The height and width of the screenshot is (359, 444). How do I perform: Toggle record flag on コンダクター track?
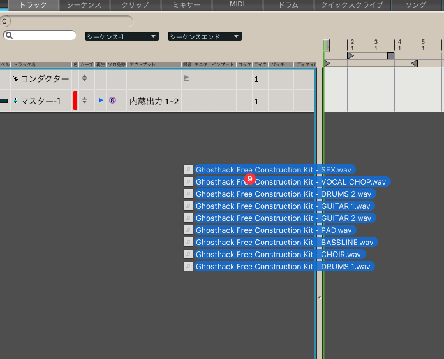click(186, 78)
